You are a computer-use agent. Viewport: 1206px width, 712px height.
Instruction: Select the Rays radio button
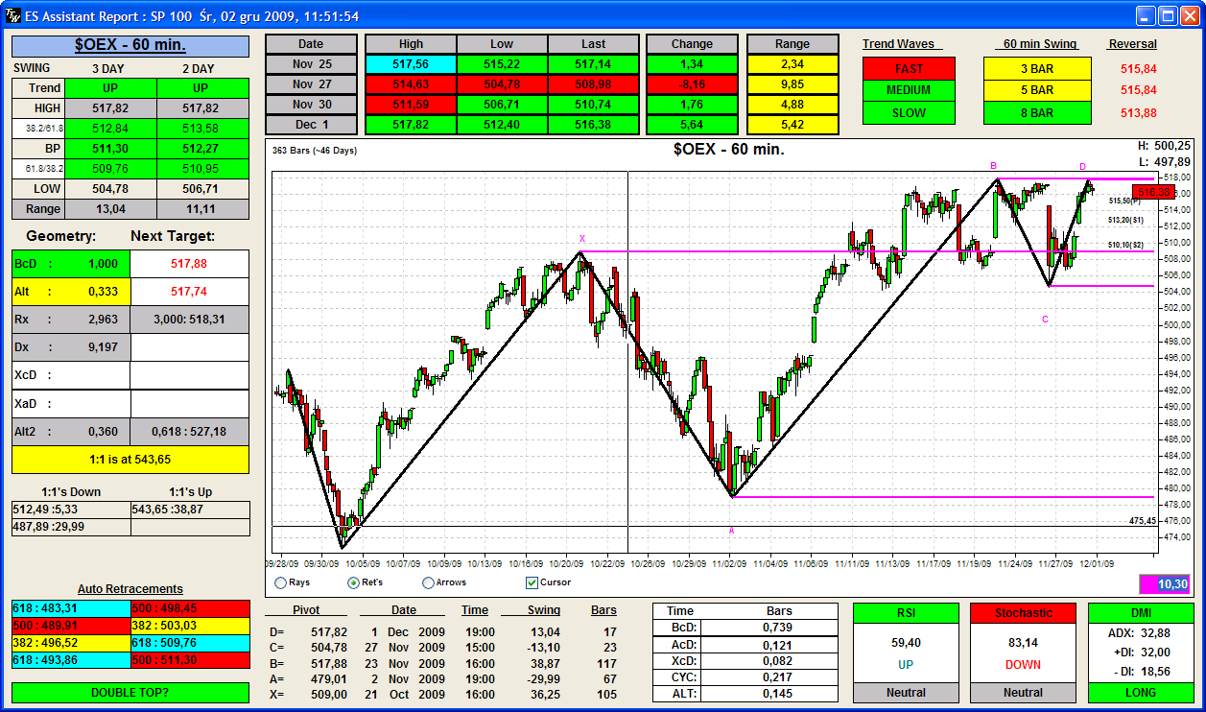pyautogui.click(x=281, y=582)
